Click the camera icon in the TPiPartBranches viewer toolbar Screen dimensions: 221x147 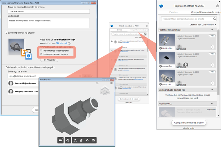tap(61, 140)
